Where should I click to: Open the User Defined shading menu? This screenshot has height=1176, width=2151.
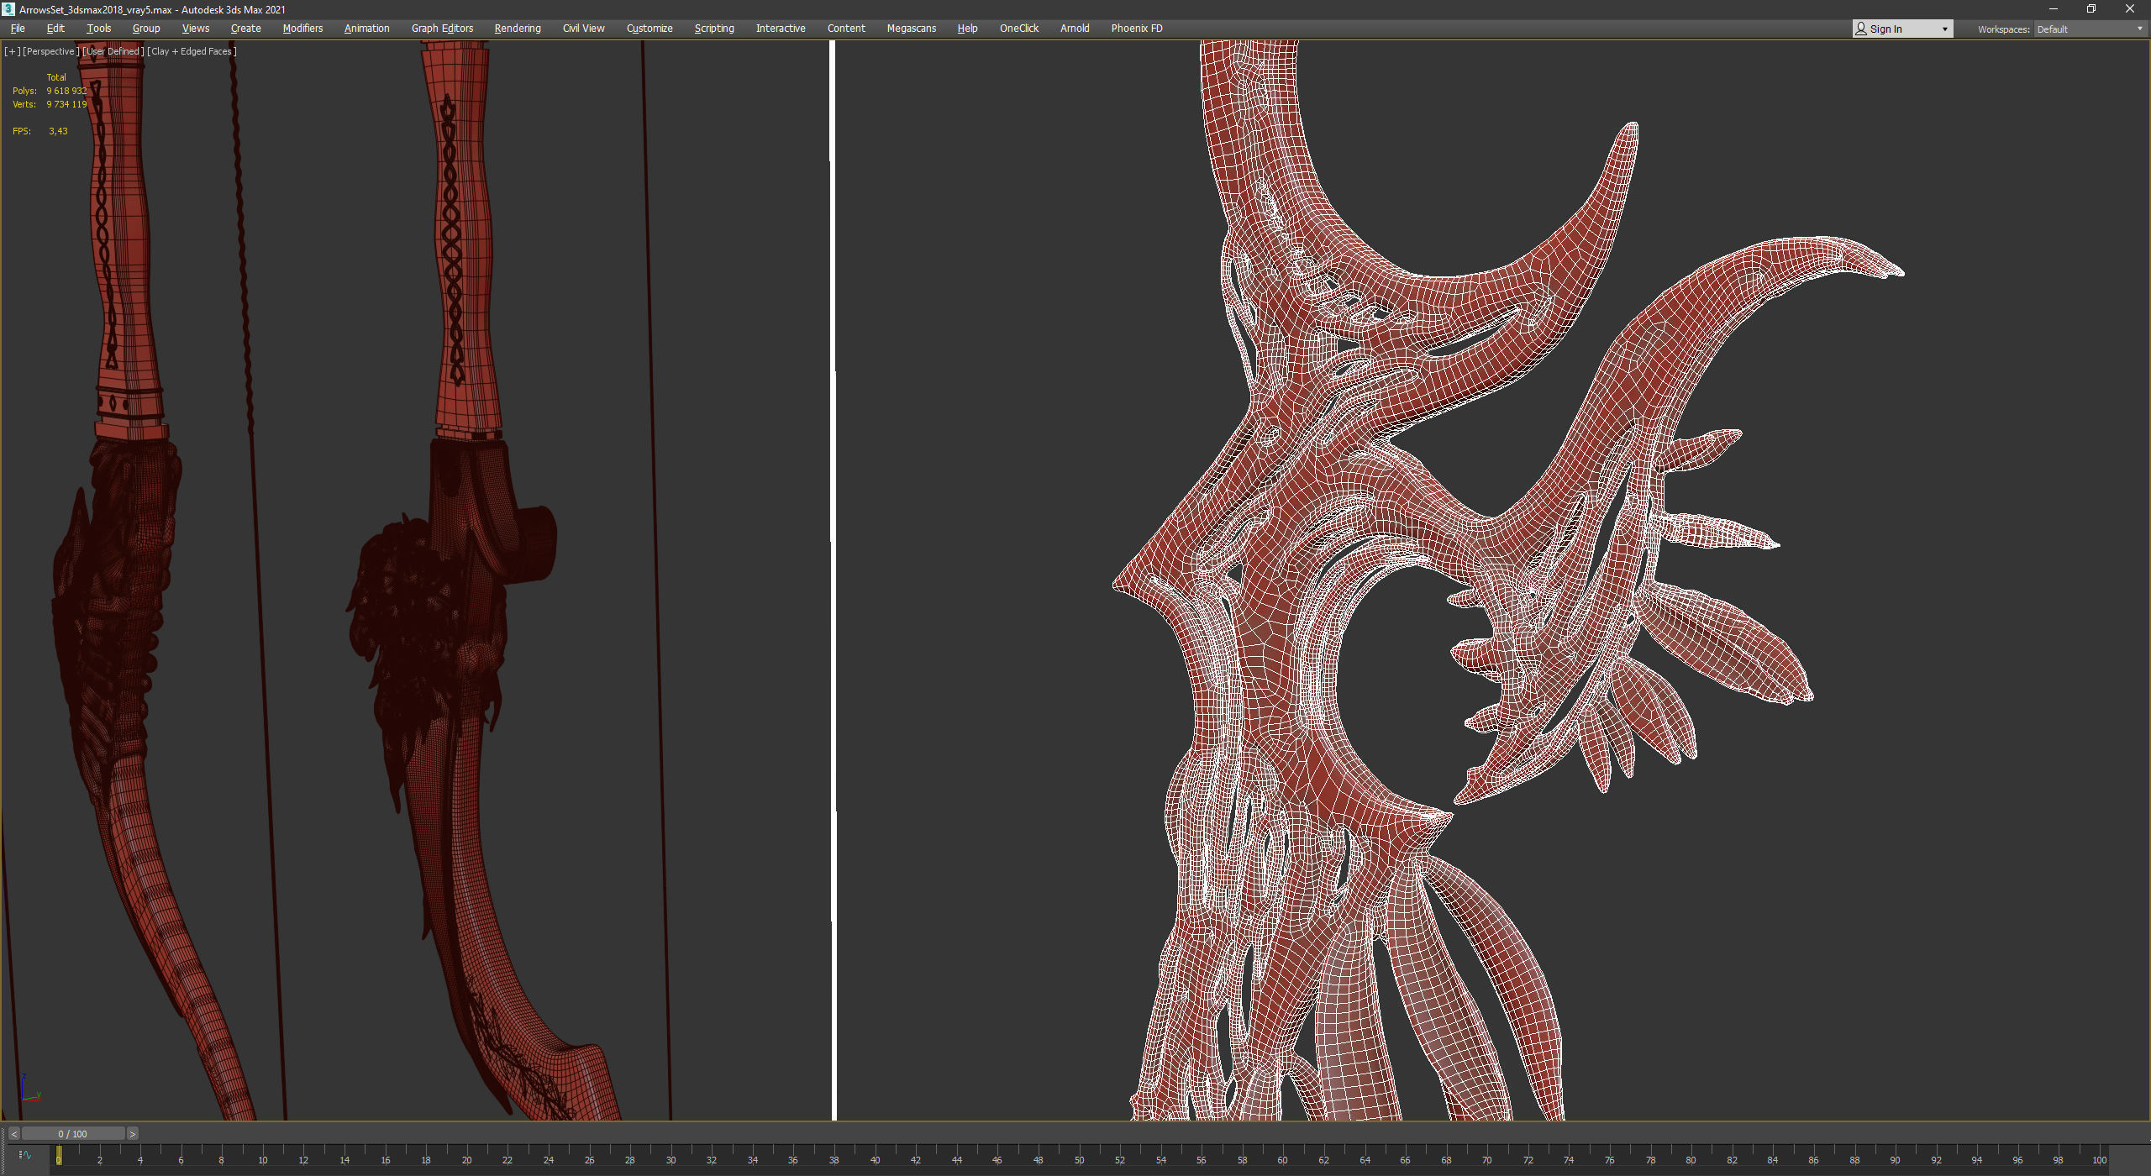pos(113,51)
